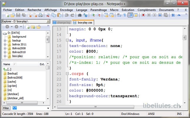This screenshot has height=118, width=190.
Task: Open the Compléments menu
Action: (147, 10)
